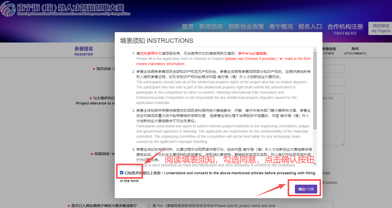Click the 所属领域 field label
The image size is (392, 208).
[x=103, y=154]
